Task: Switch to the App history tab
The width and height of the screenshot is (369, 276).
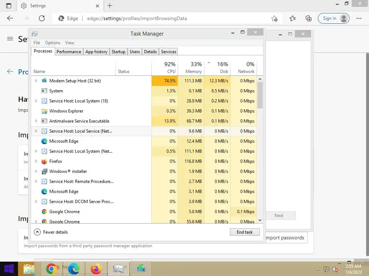Action: pyautogui.click(x=96, y=52)
